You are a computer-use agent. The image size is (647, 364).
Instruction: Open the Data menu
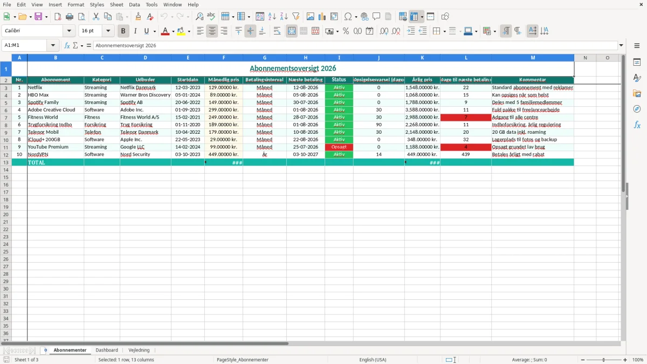point(134,4)
